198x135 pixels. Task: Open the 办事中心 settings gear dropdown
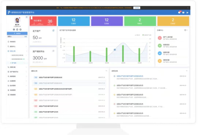point(185,30)
